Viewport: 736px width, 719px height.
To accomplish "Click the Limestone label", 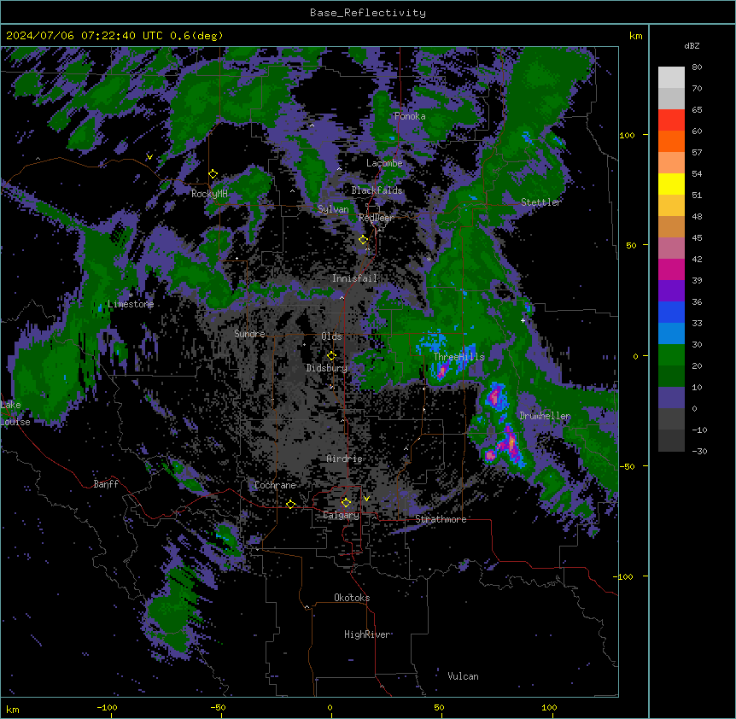I will click(x=131, y=304).
